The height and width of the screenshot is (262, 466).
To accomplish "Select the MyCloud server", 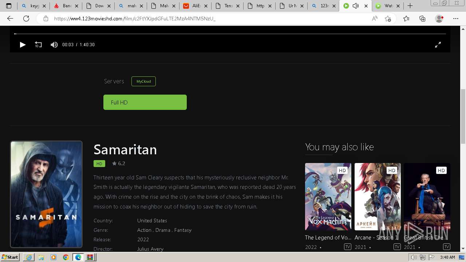I will pos(143,81).
